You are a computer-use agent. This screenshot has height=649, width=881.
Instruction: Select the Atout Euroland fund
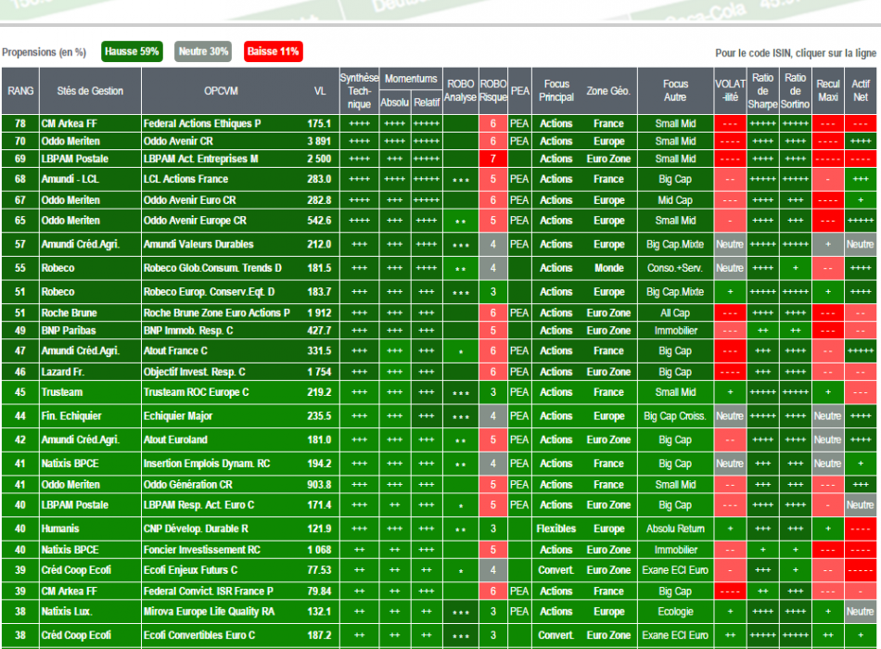[x=439, y=440]
